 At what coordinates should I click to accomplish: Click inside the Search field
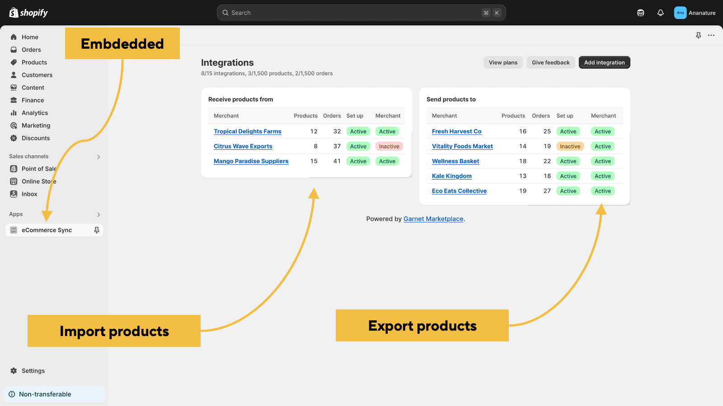click(361, 13)
